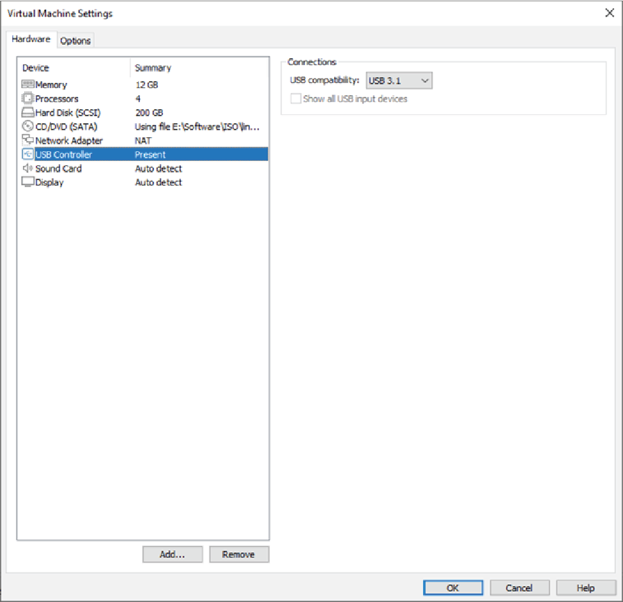The width and height of the screenshot is (623, 602).
Task: Select the Network Adapter icon
Action: click(27, 140)
